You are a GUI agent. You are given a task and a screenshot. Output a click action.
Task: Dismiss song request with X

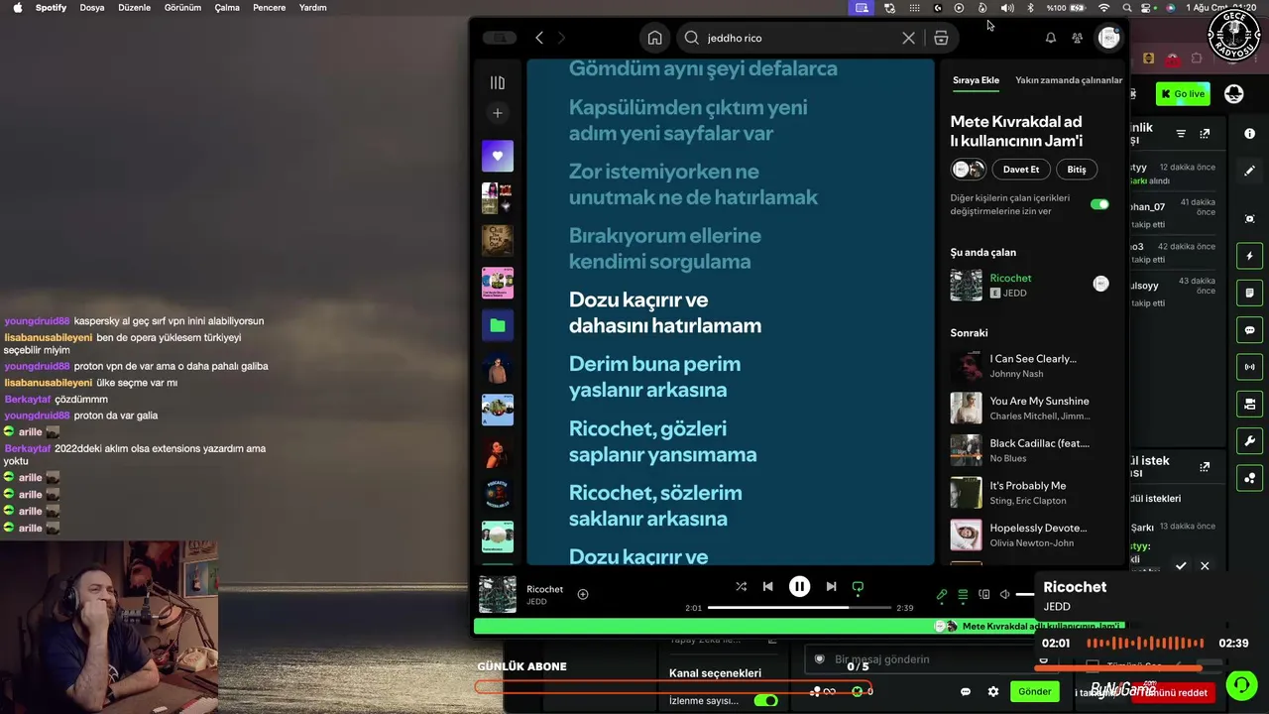(1205, 566)
